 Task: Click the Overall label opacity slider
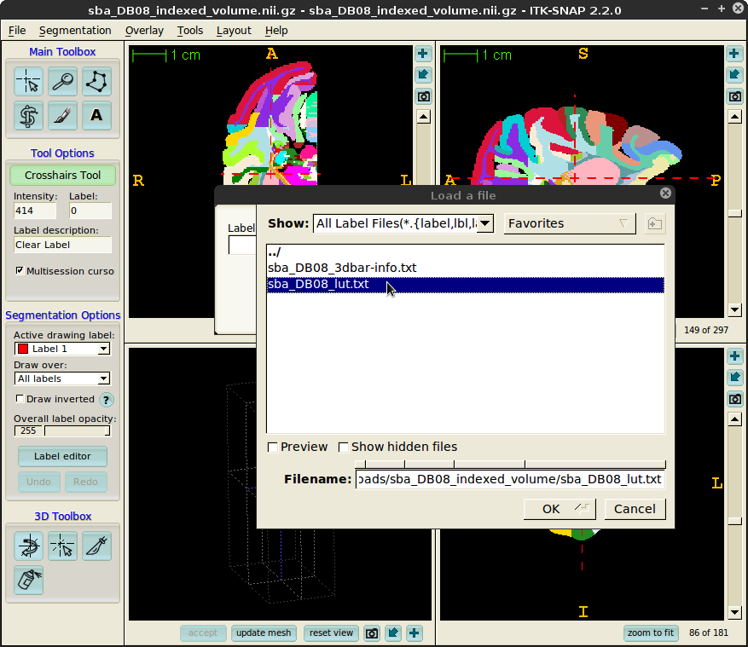pos(75,431)
